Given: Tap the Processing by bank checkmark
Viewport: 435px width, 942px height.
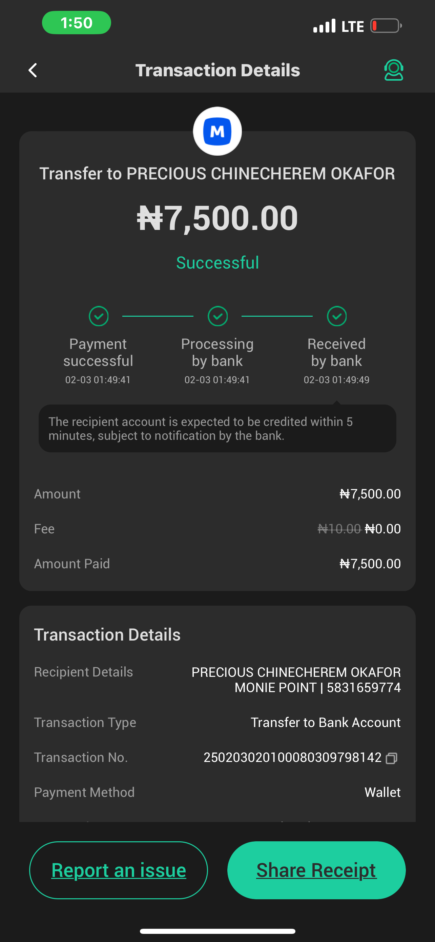Looking at the screenshot, I should pyautogui.click(x=218, y=316).
